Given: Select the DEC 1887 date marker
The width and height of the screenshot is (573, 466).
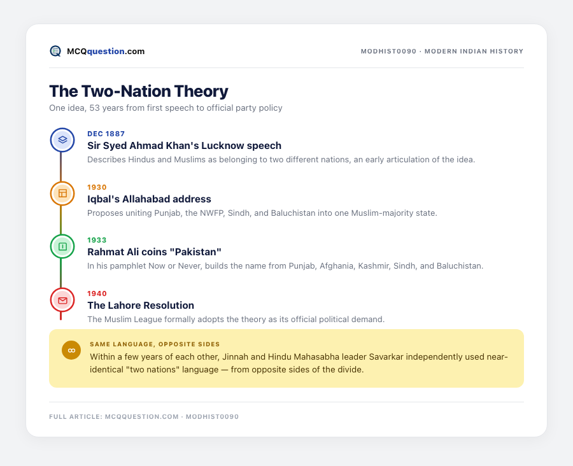Looking at the screenshot, I should tap(106, 134).
